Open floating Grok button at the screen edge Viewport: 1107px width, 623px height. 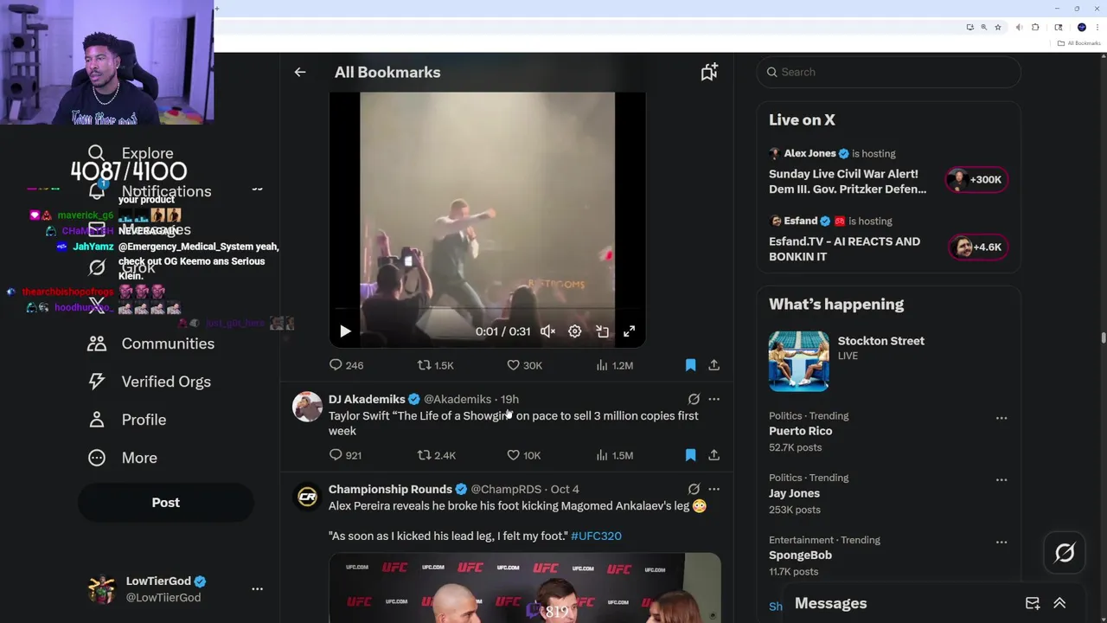point(1065,553)
